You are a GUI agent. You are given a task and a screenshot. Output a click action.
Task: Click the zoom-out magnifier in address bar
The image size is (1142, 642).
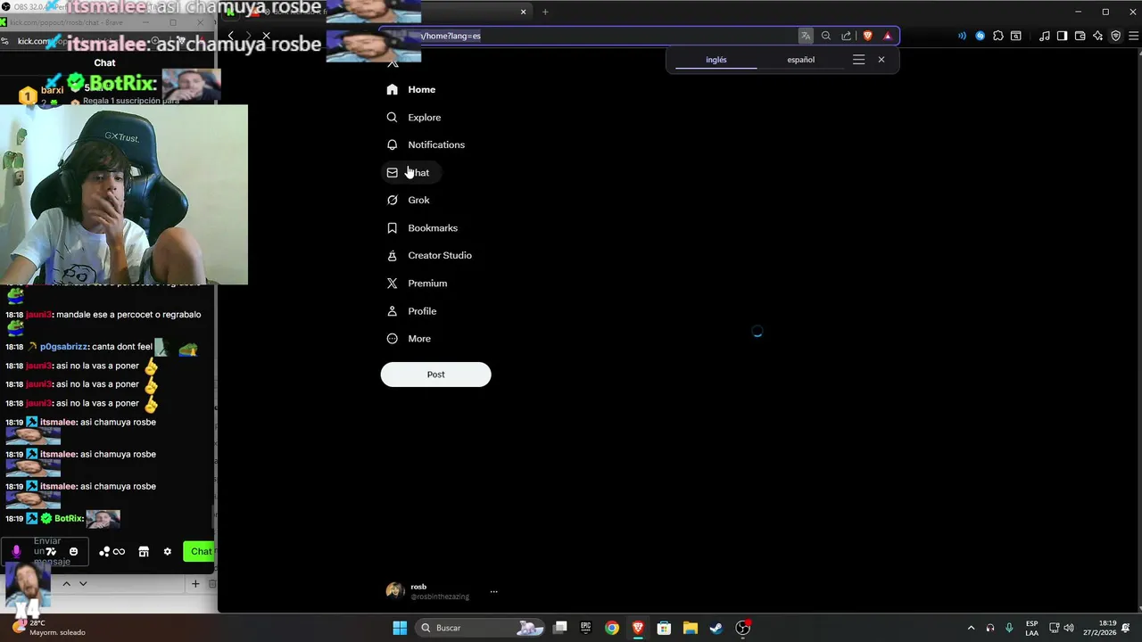click(x=826, y=36)
